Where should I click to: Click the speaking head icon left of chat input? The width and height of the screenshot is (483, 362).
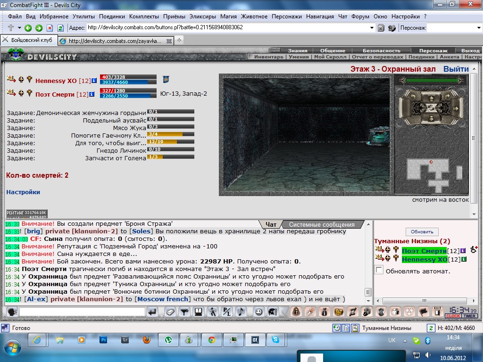point(12,312)
